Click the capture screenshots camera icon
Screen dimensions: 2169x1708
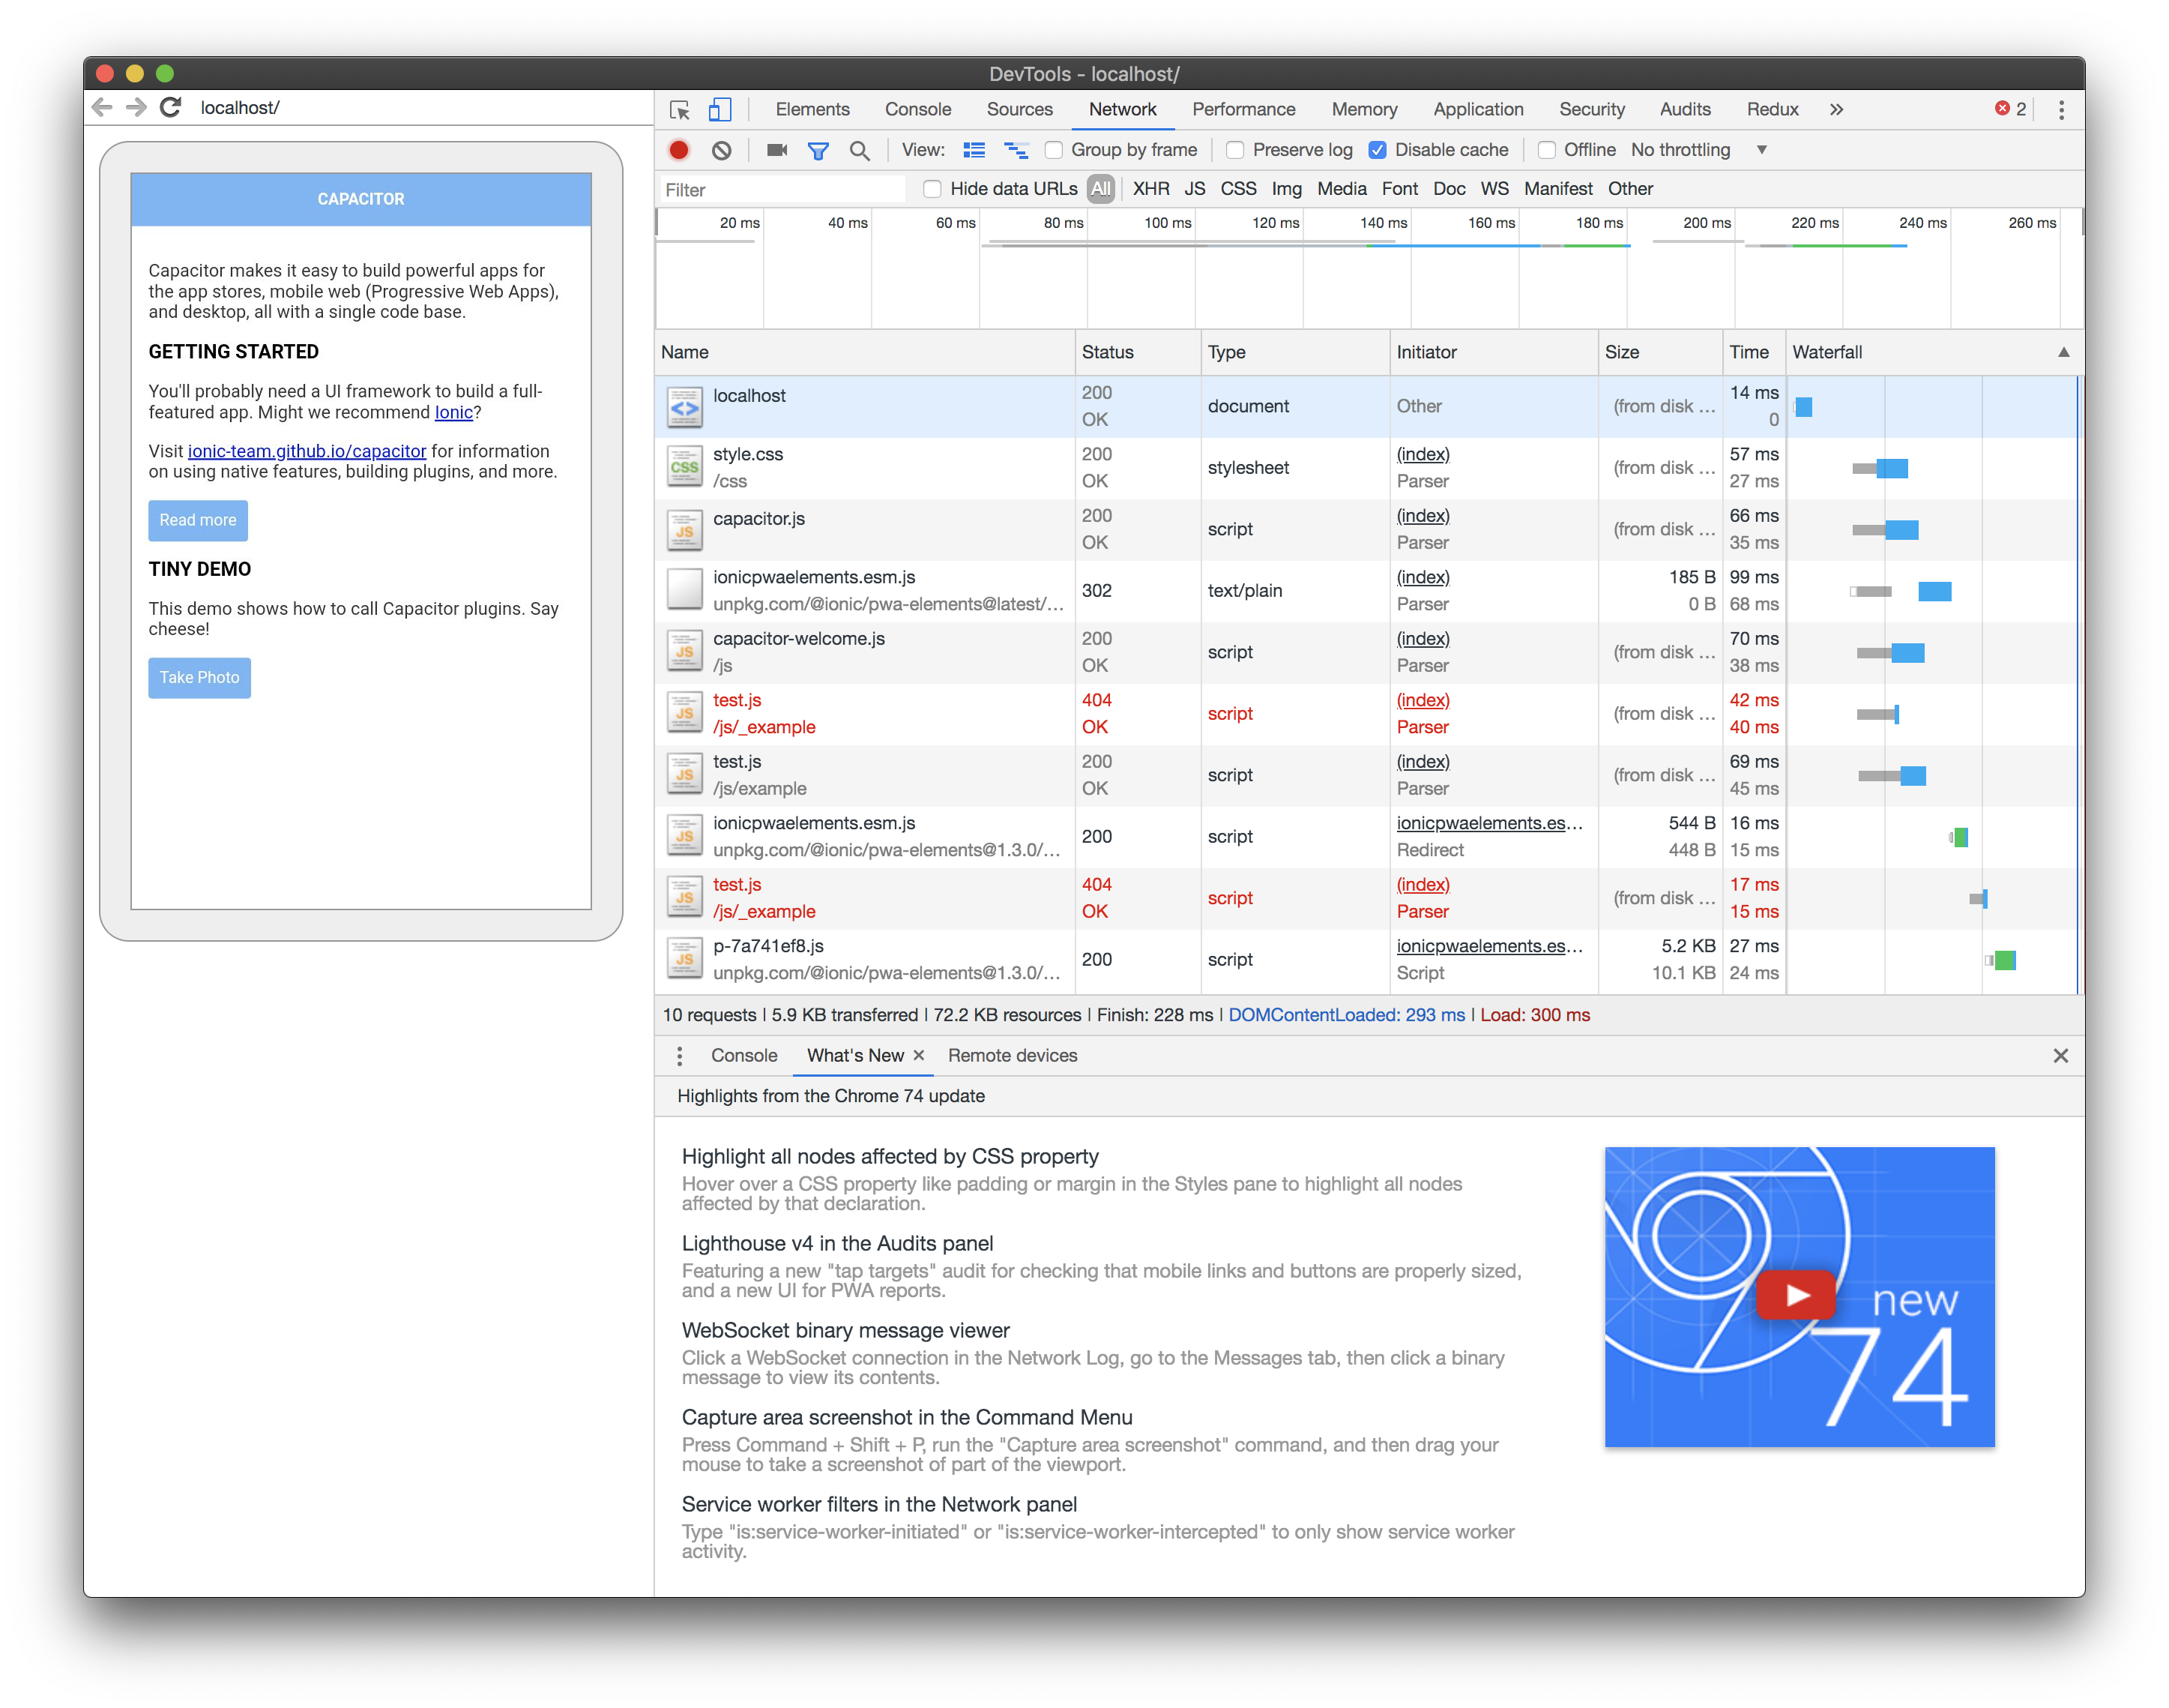pyautogui.click(x=776, y=150)
